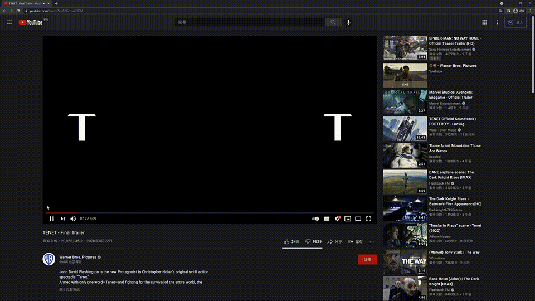Focus the YouTube search field
This screenshot has height=301, width=535.
click(x=250, y=22)
